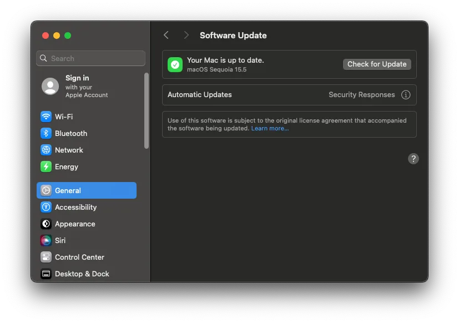The height and width of the screenshot is (323, 459).
Task: Click the search field in sidebar
Action: click(x=90, y=58)
